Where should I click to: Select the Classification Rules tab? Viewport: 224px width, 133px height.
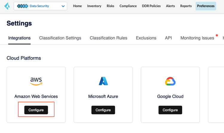[x=108, y=38]
